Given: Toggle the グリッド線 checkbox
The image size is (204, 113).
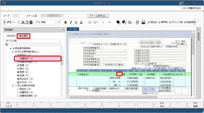Looking at the screenshot, I should (170, 22).
